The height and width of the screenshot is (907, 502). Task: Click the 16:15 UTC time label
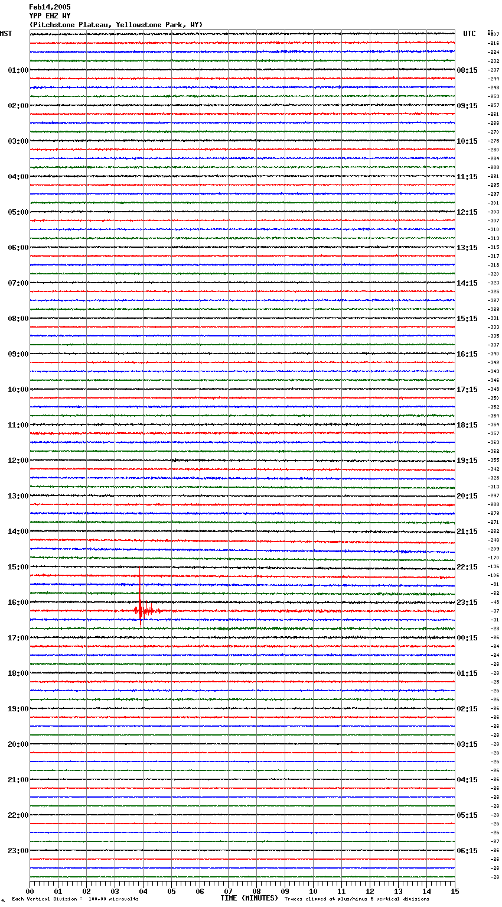click(467, 354)
